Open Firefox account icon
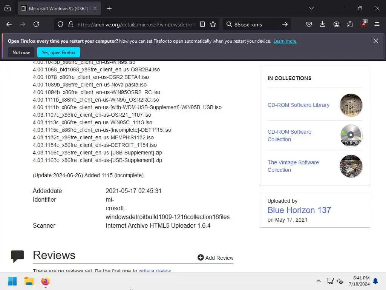Screen dimensions: 386x290 tap(336, 24)
